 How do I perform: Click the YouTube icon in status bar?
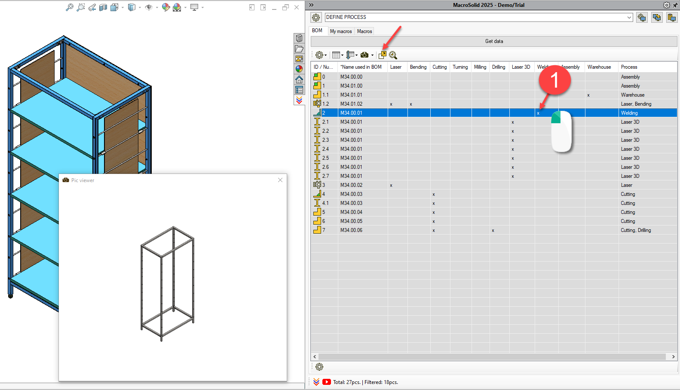[x=327, y=382]
